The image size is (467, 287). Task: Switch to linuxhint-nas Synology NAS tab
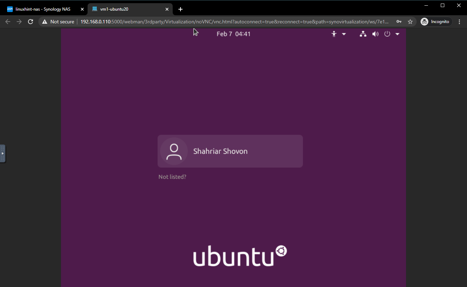point(43,9)
